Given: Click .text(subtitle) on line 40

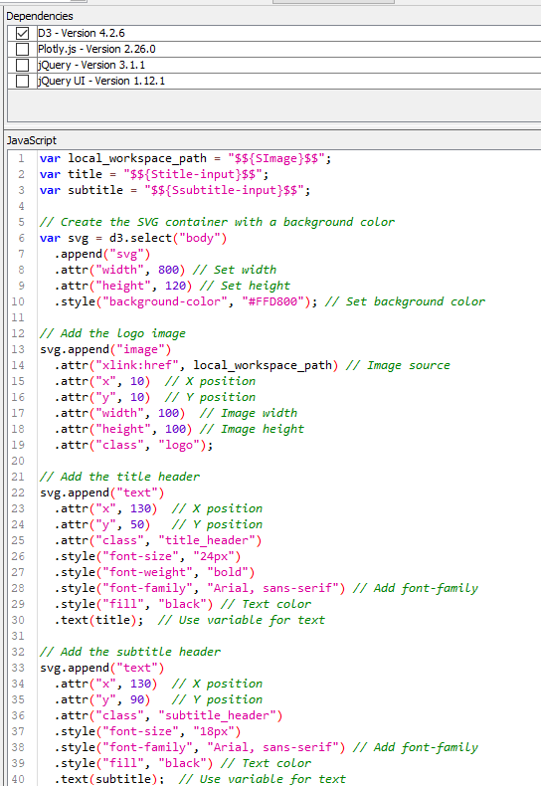Looking at the screenshot, I should pos(108,779).
